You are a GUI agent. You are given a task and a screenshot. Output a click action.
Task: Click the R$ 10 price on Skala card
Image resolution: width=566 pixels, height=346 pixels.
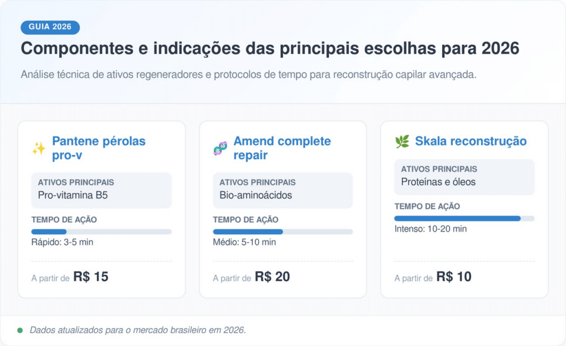454,277
